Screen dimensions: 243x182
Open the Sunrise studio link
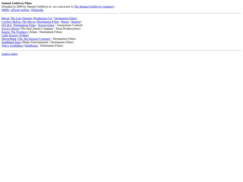tap(76, 22)
